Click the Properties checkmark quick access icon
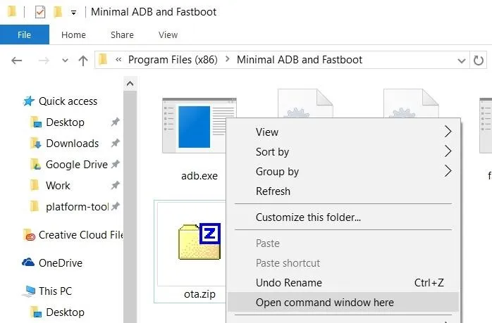The height and width of the screenshot is (323, 492). pos(40,12)
